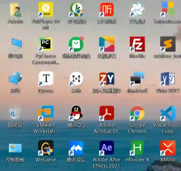Launch VMware Workstation shortcut
This screenshot has width=181, height=171.
click(46, 113)
